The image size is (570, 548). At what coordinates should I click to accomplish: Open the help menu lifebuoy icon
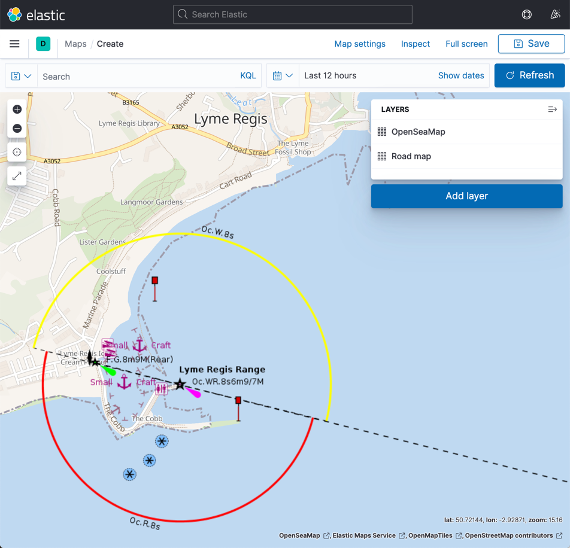tap(526, 14)
